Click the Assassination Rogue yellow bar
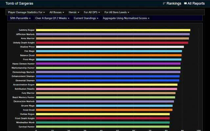 point(107,85)
